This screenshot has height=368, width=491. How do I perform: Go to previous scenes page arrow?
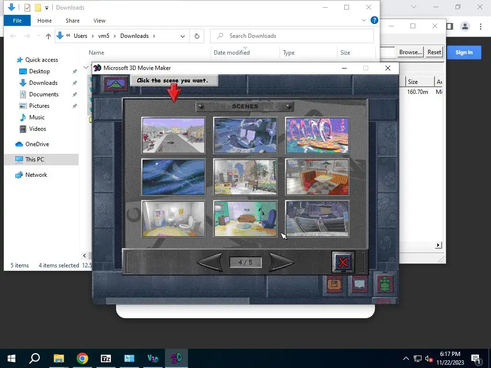[210, 262]
